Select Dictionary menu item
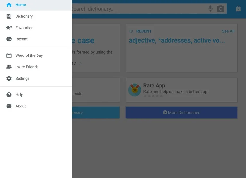This screenshot has width=246, height=178. (24, 16)
